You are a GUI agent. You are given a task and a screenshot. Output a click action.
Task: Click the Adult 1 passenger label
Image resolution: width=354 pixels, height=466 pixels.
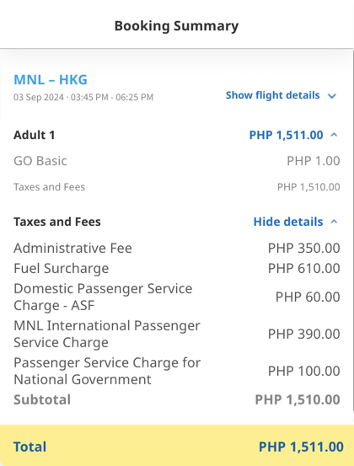(35, 135)
